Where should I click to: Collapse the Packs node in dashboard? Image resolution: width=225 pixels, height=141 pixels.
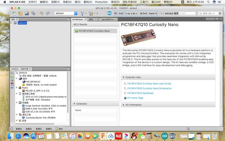pyautogui.click(x=17, y=88)
